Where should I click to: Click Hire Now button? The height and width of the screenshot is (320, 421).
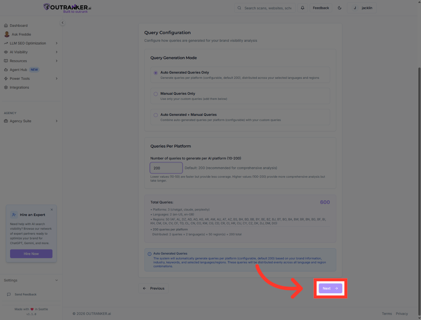31,254
